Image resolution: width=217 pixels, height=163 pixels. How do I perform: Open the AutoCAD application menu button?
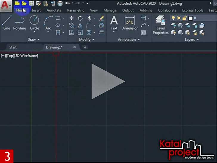coord(6,6)
